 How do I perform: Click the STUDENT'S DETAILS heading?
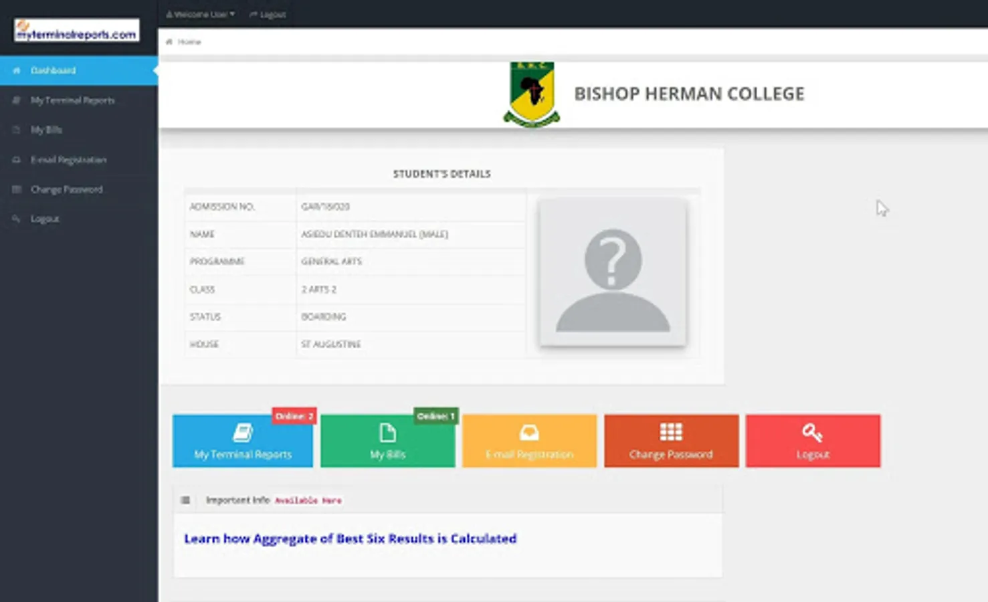tap(442, 174)
